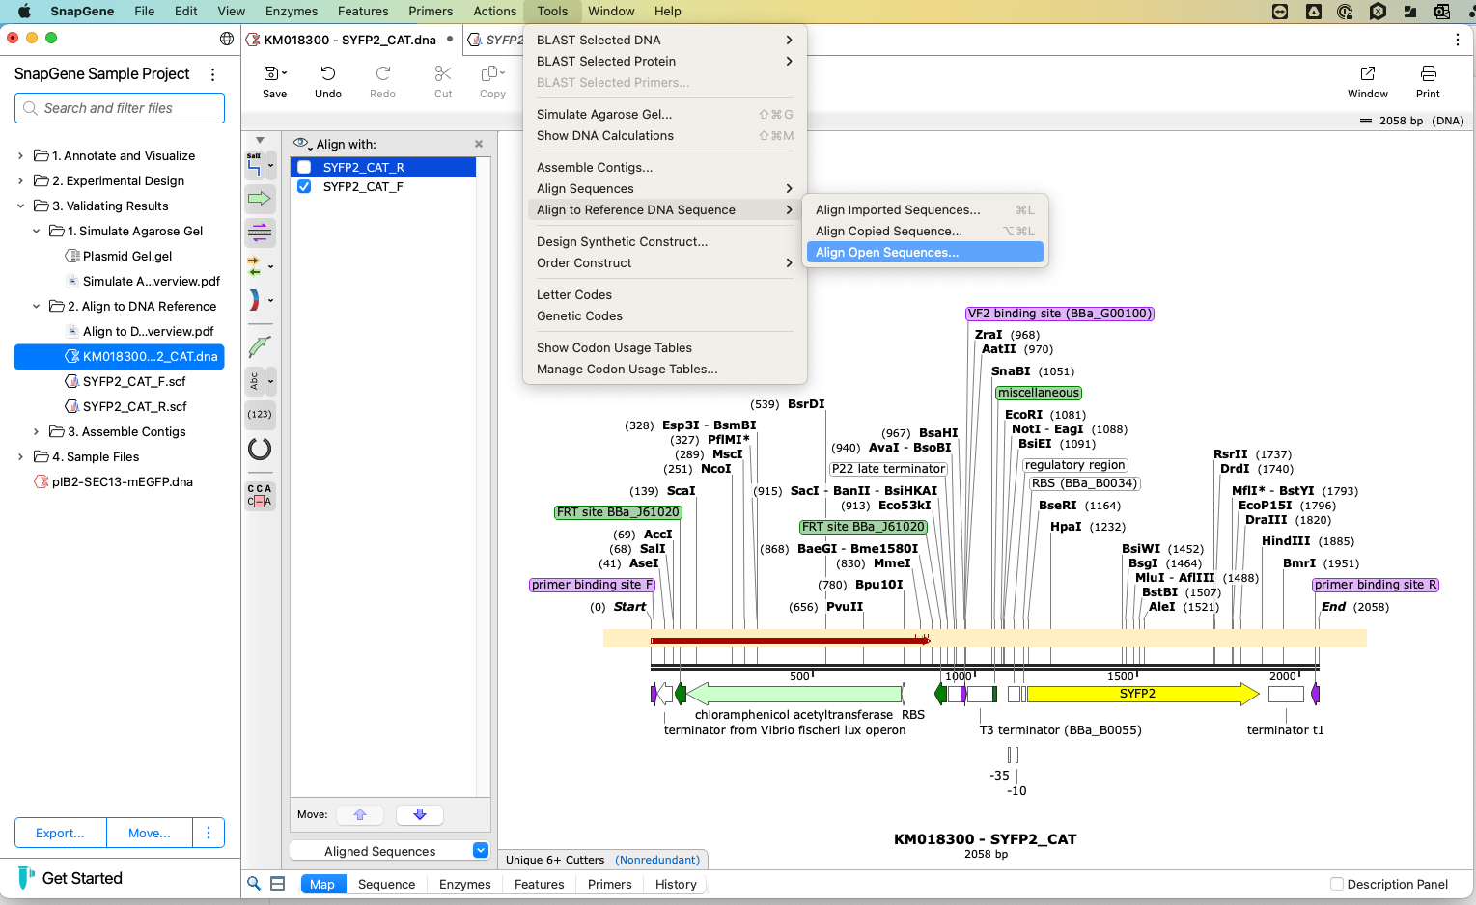Click the split view icon beside magnifier
The image size is (1476, 905).
tap(277, 884)
